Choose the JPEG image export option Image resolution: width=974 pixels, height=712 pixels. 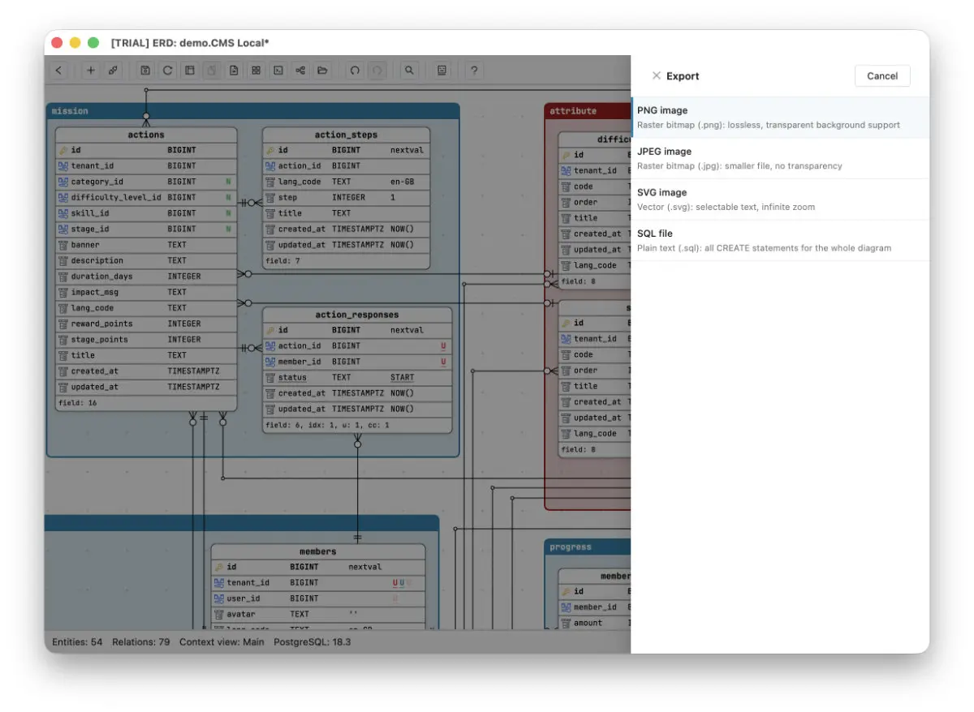pos(781,158)
